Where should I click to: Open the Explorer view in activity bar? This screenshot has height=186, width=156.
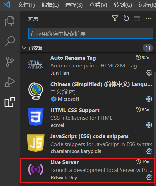[10, 21]
